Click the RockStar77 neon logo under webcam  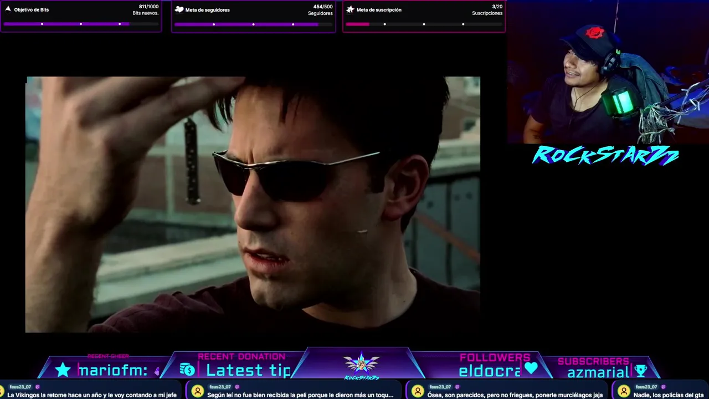pos(605,156)
